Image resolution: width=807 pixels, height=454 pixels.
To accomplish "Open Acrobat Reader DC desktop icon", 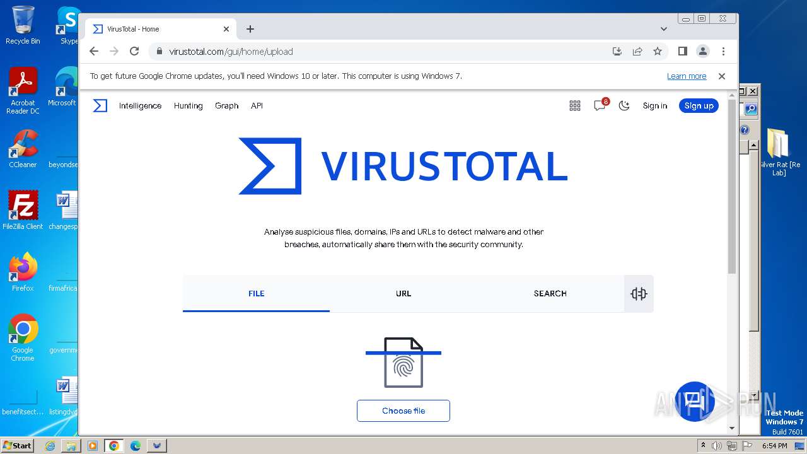I will click(x=23, y=91).
